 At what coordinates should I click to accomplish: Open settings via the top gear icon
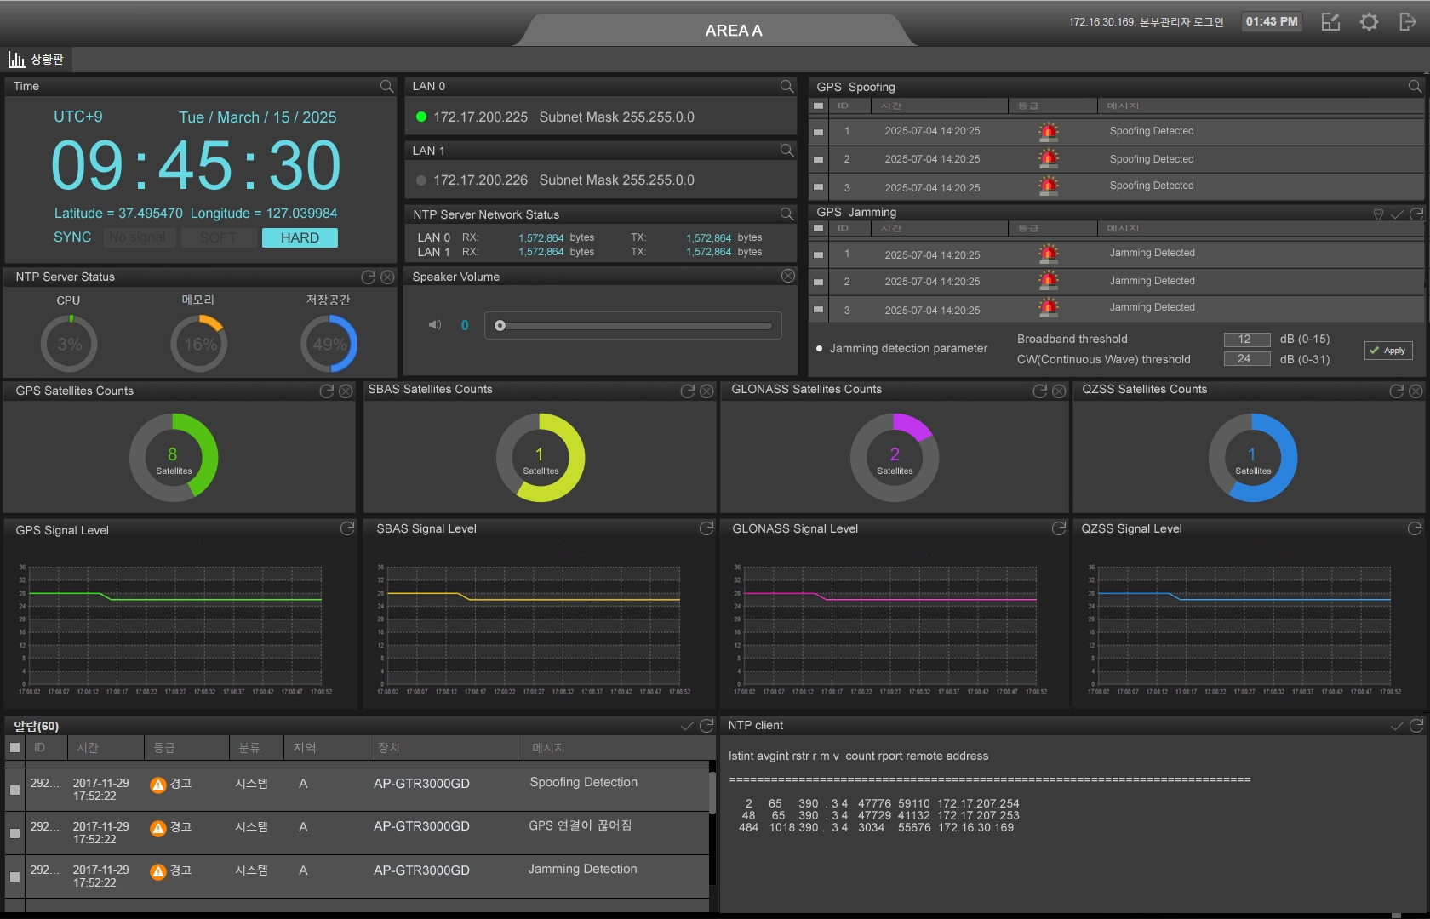coord(1369,22)
